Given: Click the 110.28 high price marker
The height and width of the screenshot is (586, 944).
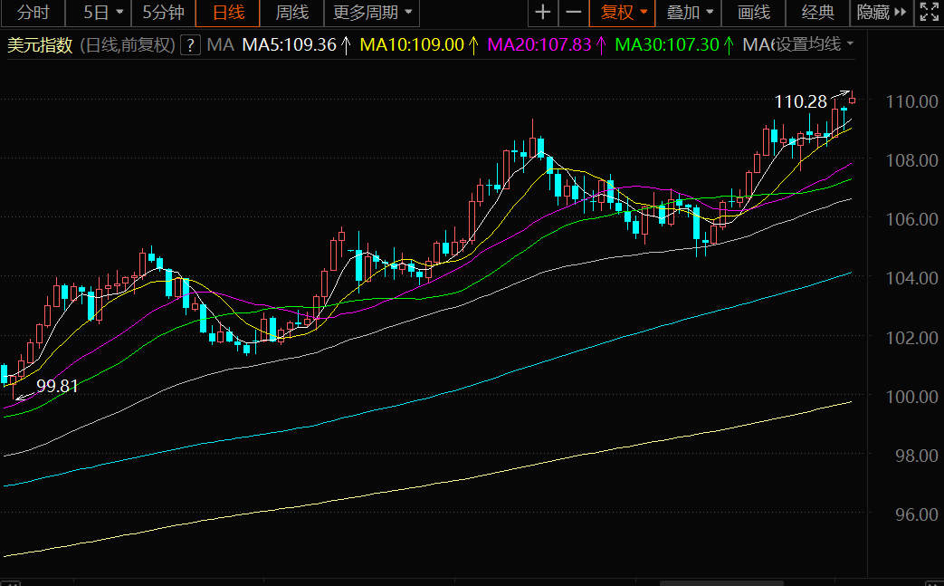Looking at the screenshot, I should 801,102.
